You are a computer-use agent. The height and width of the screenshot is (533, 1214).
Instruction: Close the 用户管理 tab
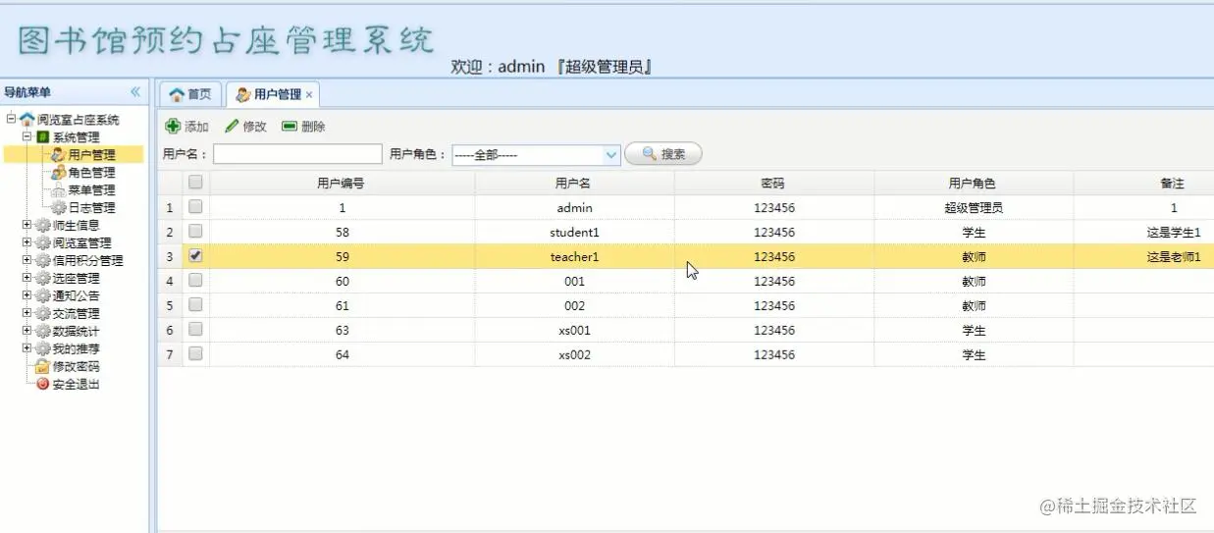coord(309,95)
